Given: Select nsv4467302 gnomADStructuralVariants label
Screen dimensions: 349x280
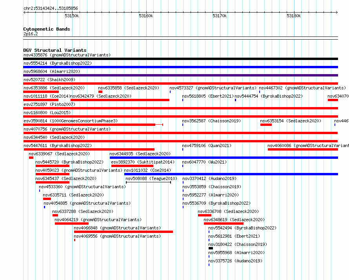Looking at the screenshot, I should coord(302,88).
